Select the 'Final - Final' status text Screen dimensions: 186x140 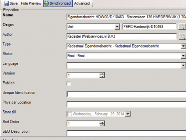point(76,56)
